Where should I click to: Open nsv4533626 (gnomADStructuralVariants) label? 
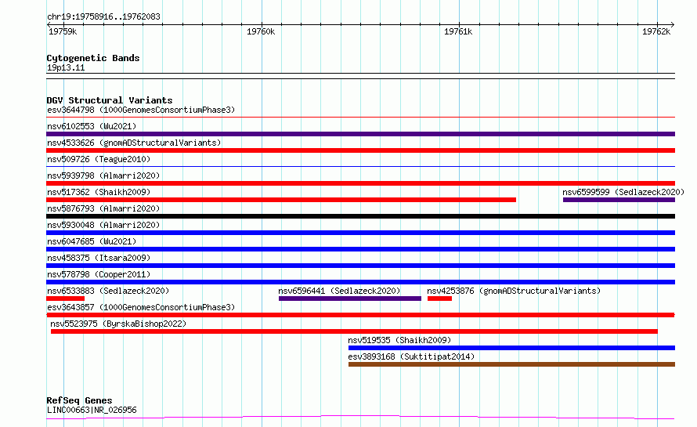(134, 143)
